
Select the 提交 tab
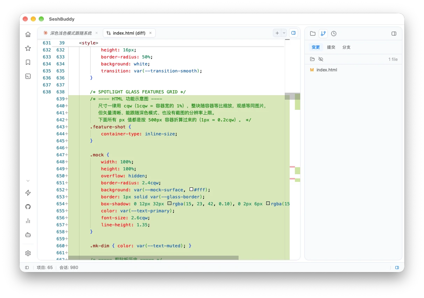[331, 47]
